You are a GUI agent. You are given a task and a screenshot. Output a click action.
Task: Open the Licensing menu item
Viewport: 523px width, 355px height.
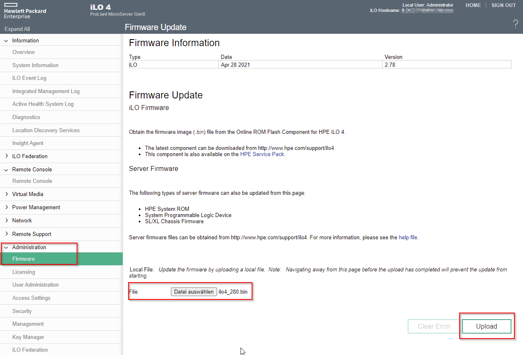pos(23,272)
